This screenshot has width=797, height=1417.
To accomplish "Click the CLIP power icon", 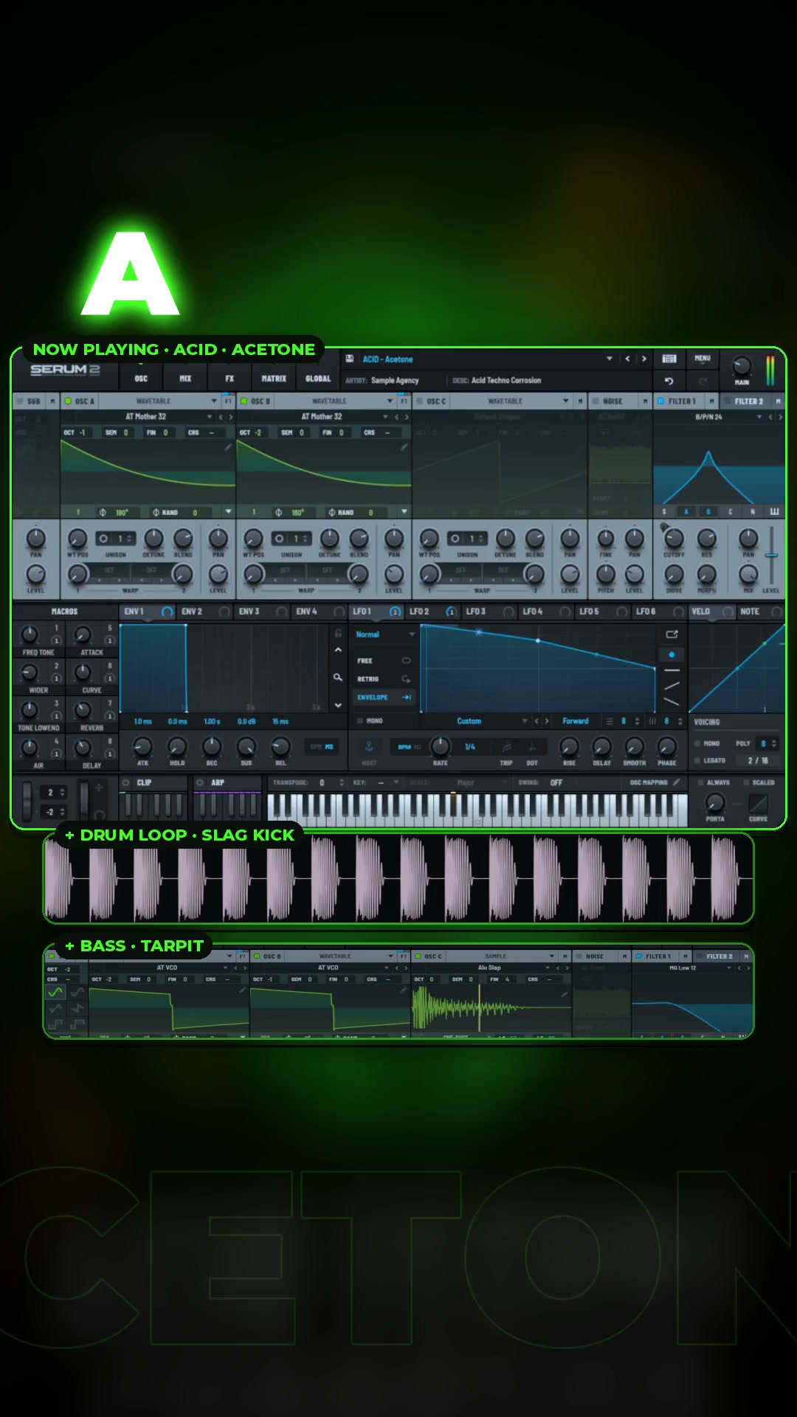I will pyautogui.click(x=125, y=782).
